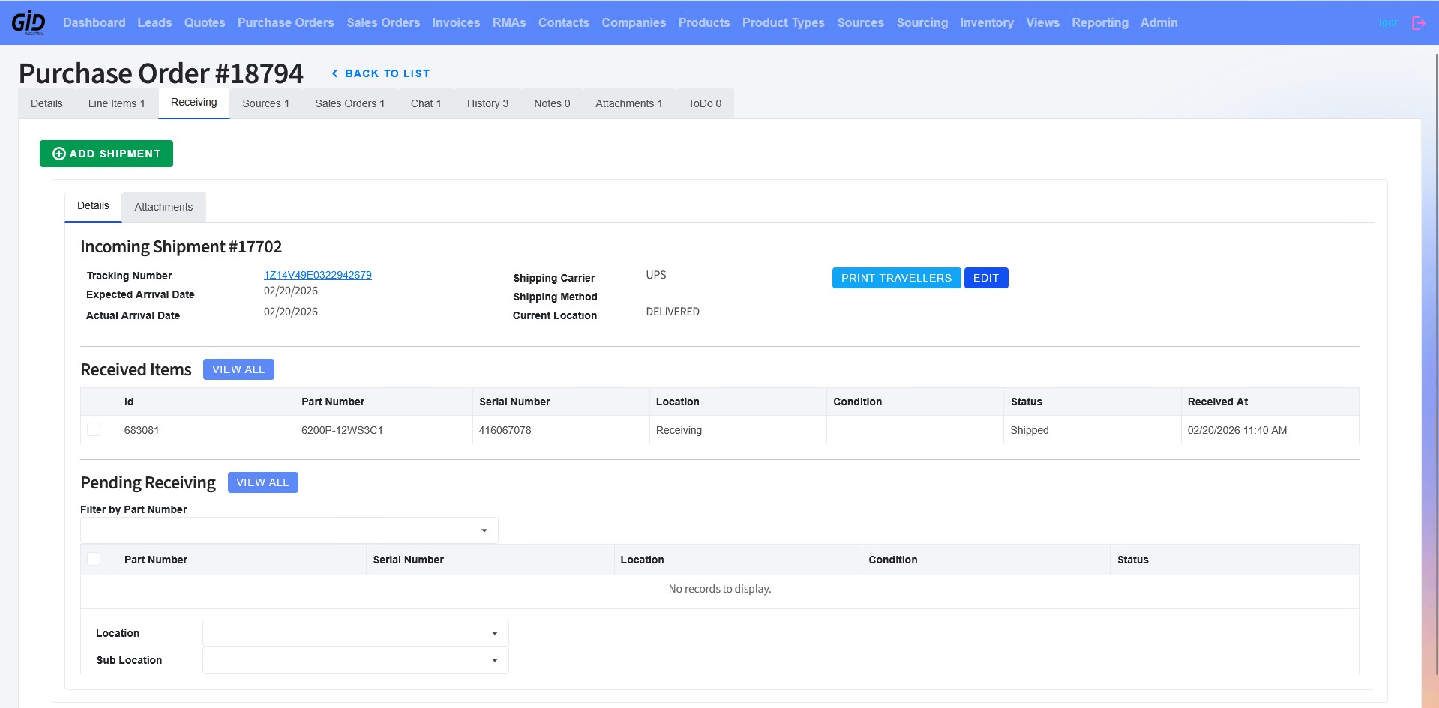This screenshot has height=708, width=1439.
Task: Toggle the Pending Receiving header checkbox
Action: pos(94,559)
